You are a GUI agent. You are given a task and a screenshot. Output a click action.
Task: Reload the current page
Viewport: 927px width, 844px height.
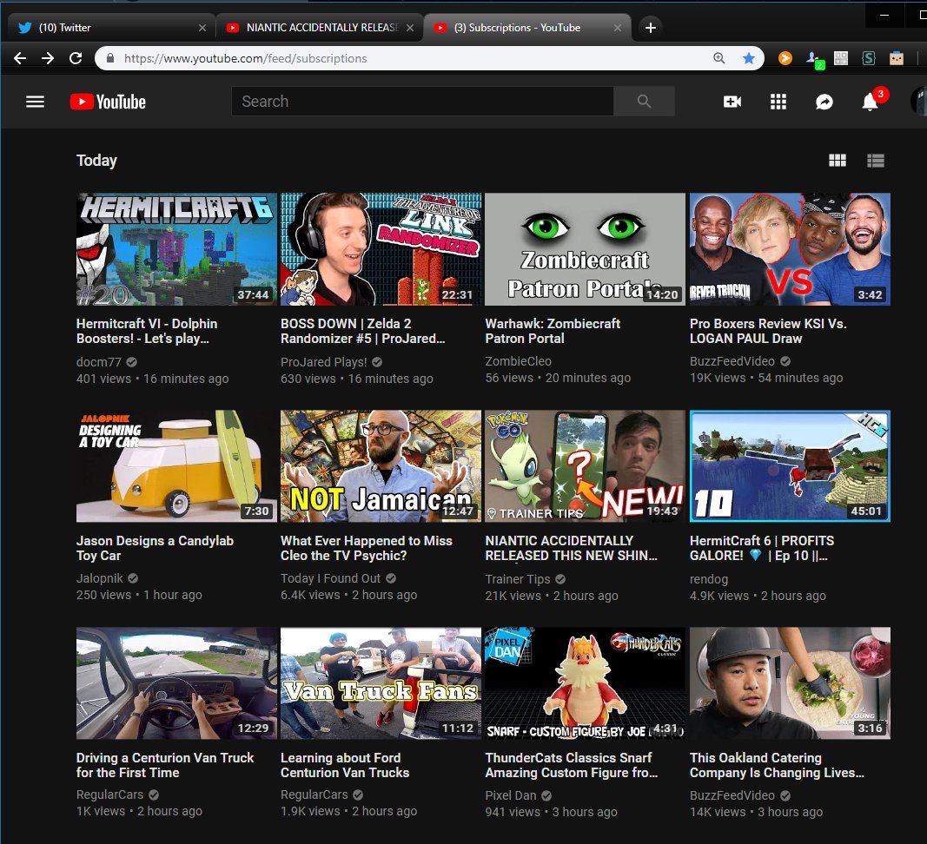[76, 58]
